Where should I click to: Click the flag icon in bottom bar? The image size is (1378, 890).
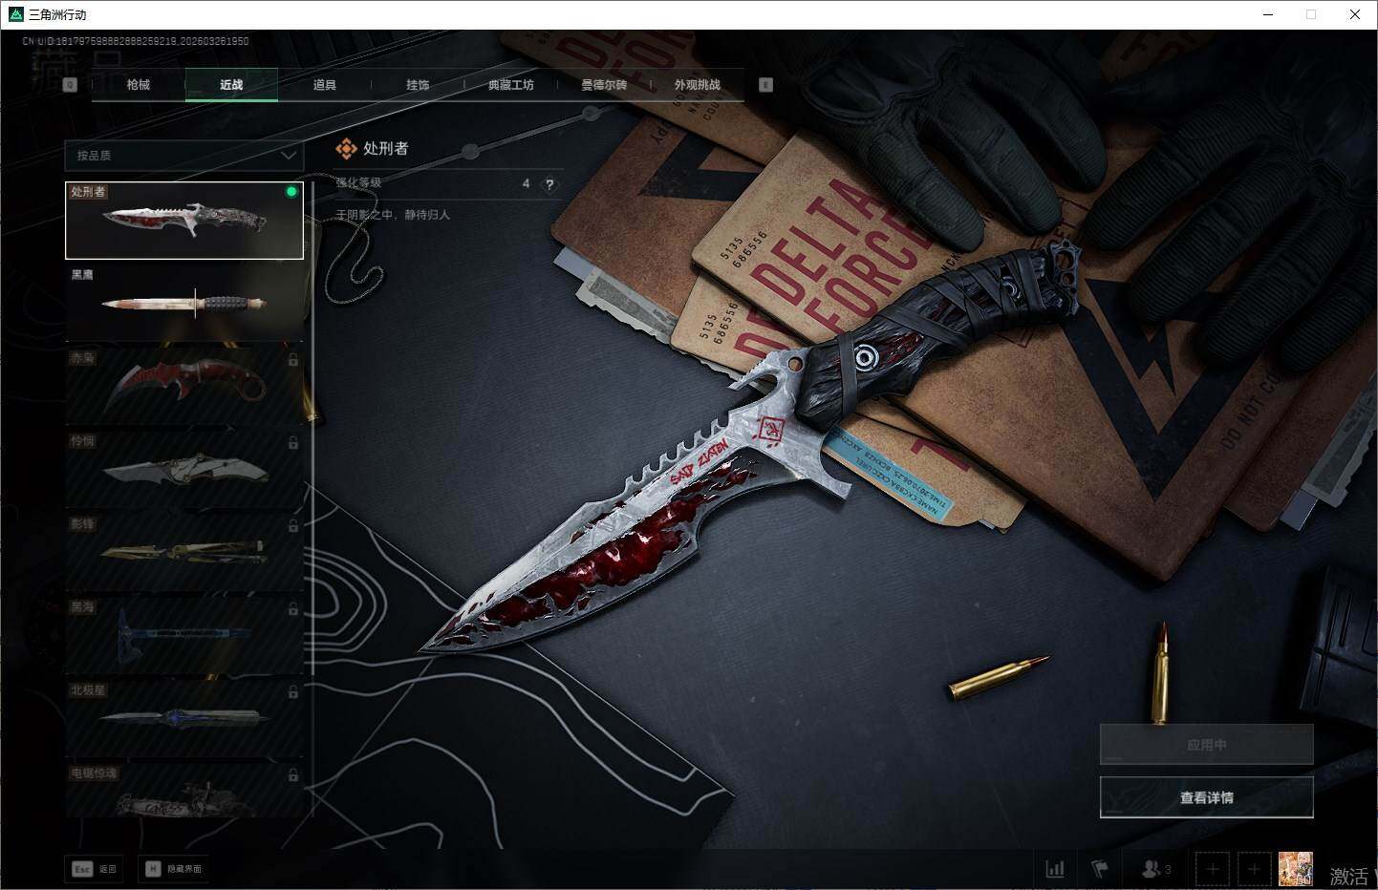pos(1099,869)
